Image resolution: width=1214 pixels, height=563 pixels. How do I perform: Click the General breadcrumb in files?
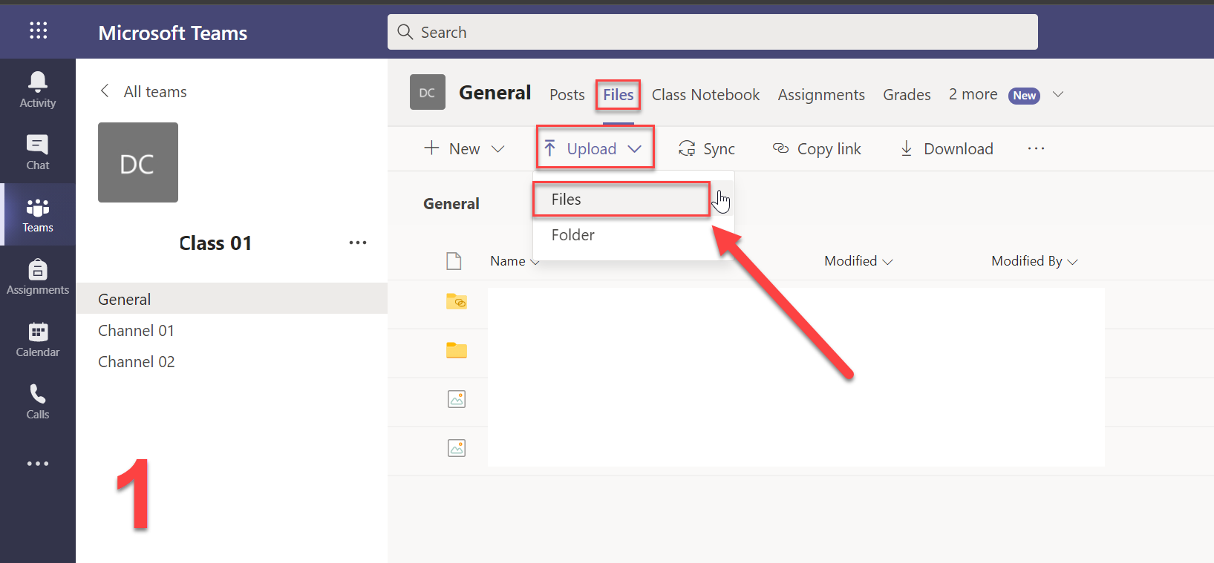tap(451, 203)
